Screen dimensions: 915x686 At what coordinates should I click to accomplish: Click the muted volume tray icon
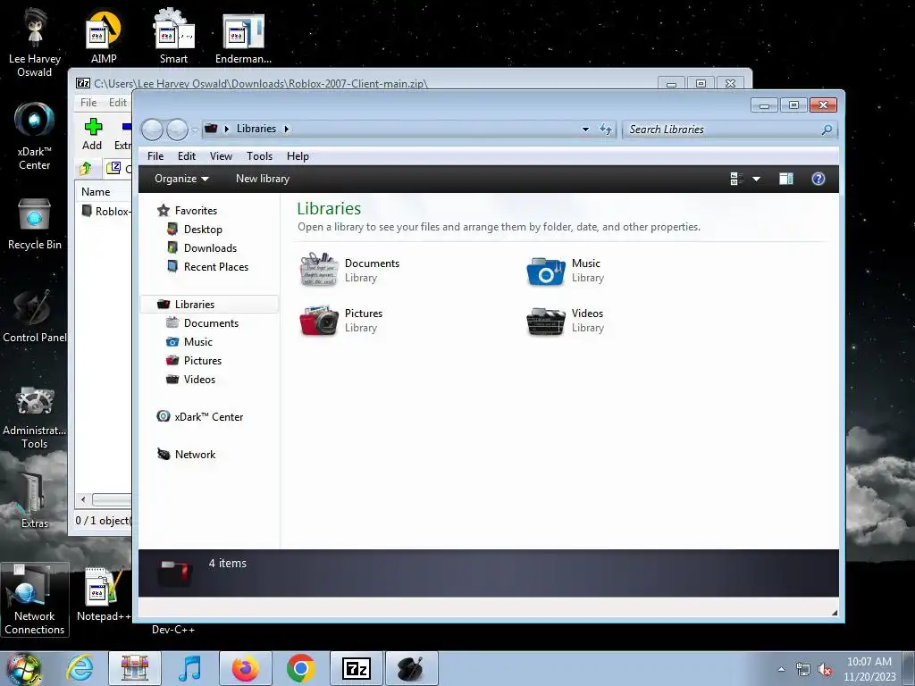coord(825,670)
